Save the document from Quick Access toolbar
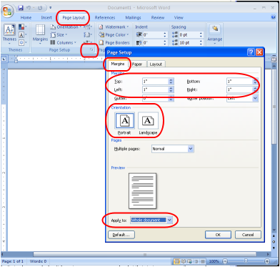The image size is (280, 267). [21, 8]
